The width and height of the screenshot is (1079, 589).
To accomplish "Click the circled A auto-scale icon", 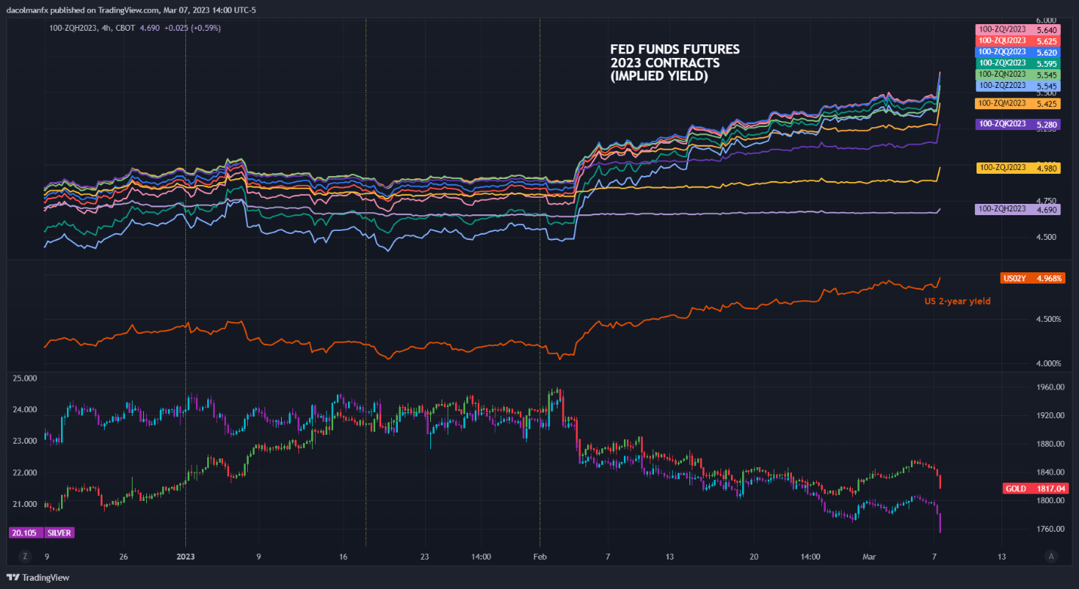I will coord(1050,557).
